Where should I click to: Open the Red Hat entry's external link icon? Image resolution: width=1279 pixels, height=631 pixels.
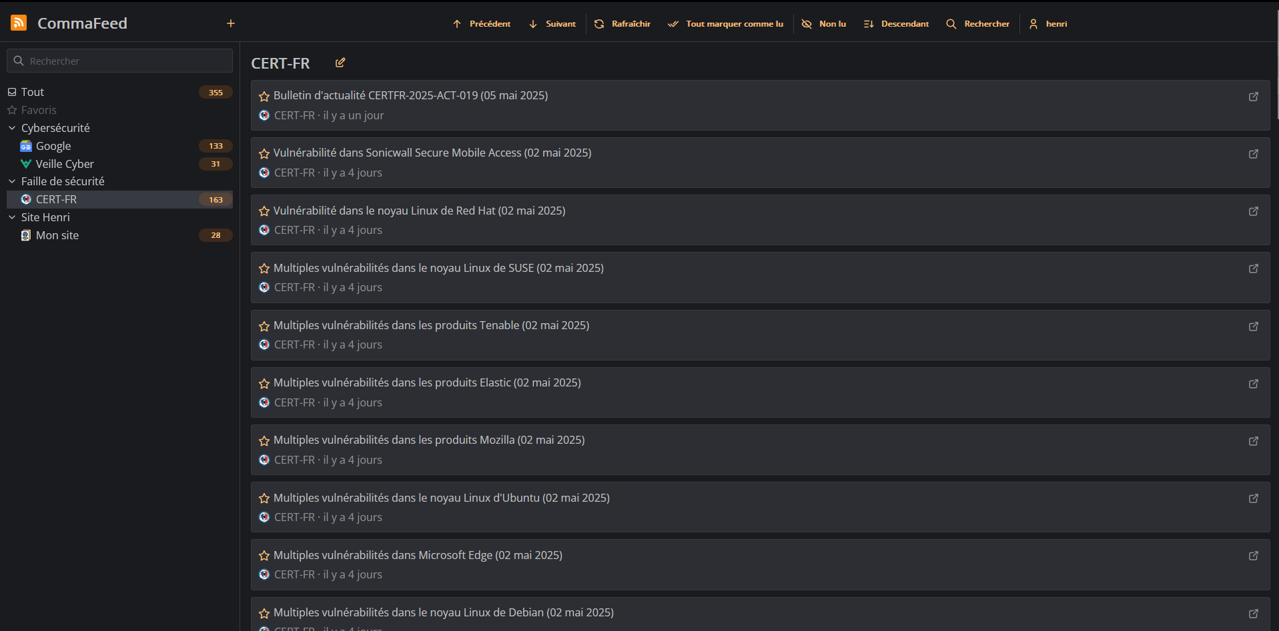tap(1254, 211)
